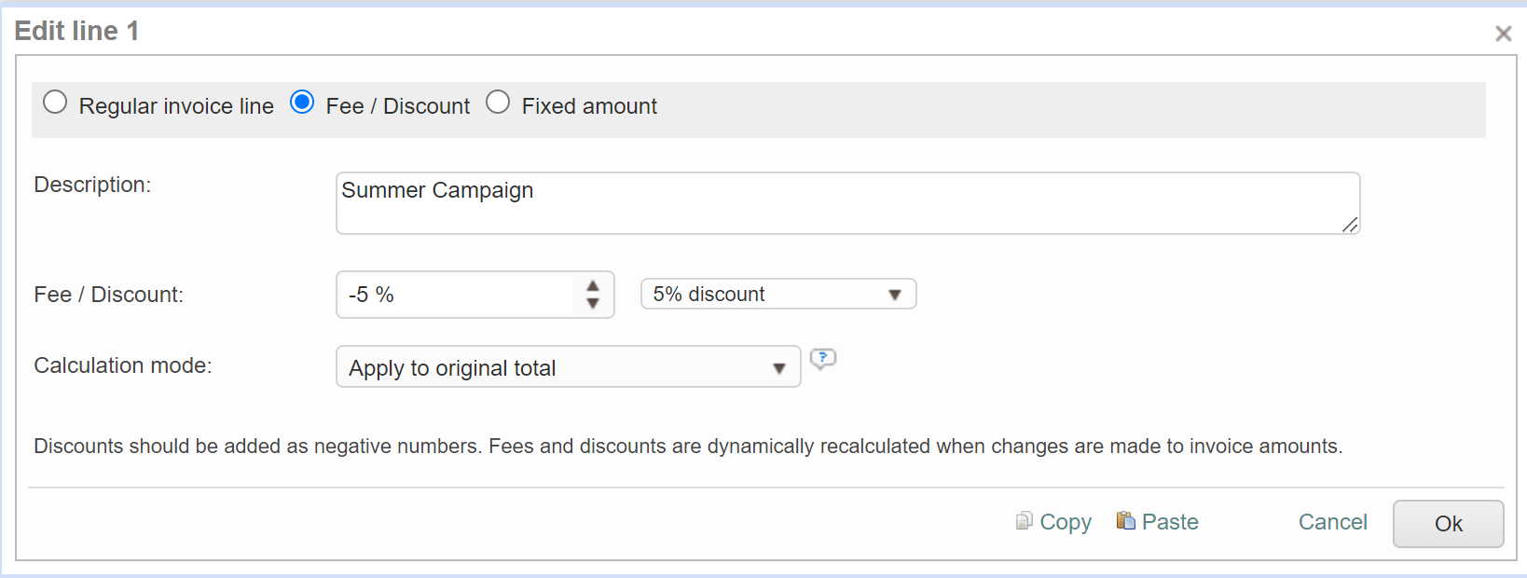Decrease the fee percentage with down arrow
The image size is (1527, 578).
pyautogui.click(x=593, y=303)
